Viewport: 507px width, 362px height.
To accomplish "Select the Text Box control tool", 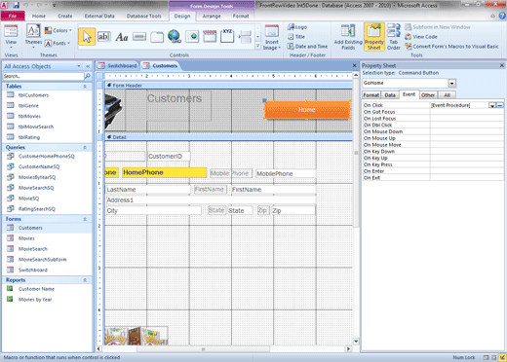I will coord(104,37).
